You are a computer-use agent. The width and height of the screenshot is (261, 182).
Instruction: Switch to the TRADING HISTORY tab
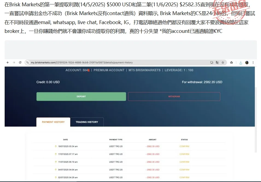pyautogui.click(x=87, y=122)
